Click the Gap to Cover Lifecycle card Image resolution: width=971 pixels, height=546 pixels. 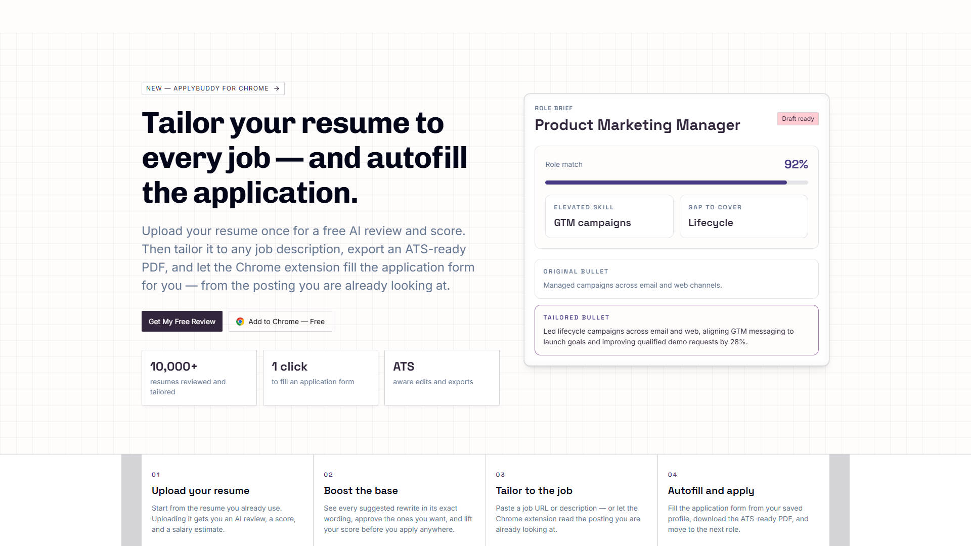click(x=743, y=216)
